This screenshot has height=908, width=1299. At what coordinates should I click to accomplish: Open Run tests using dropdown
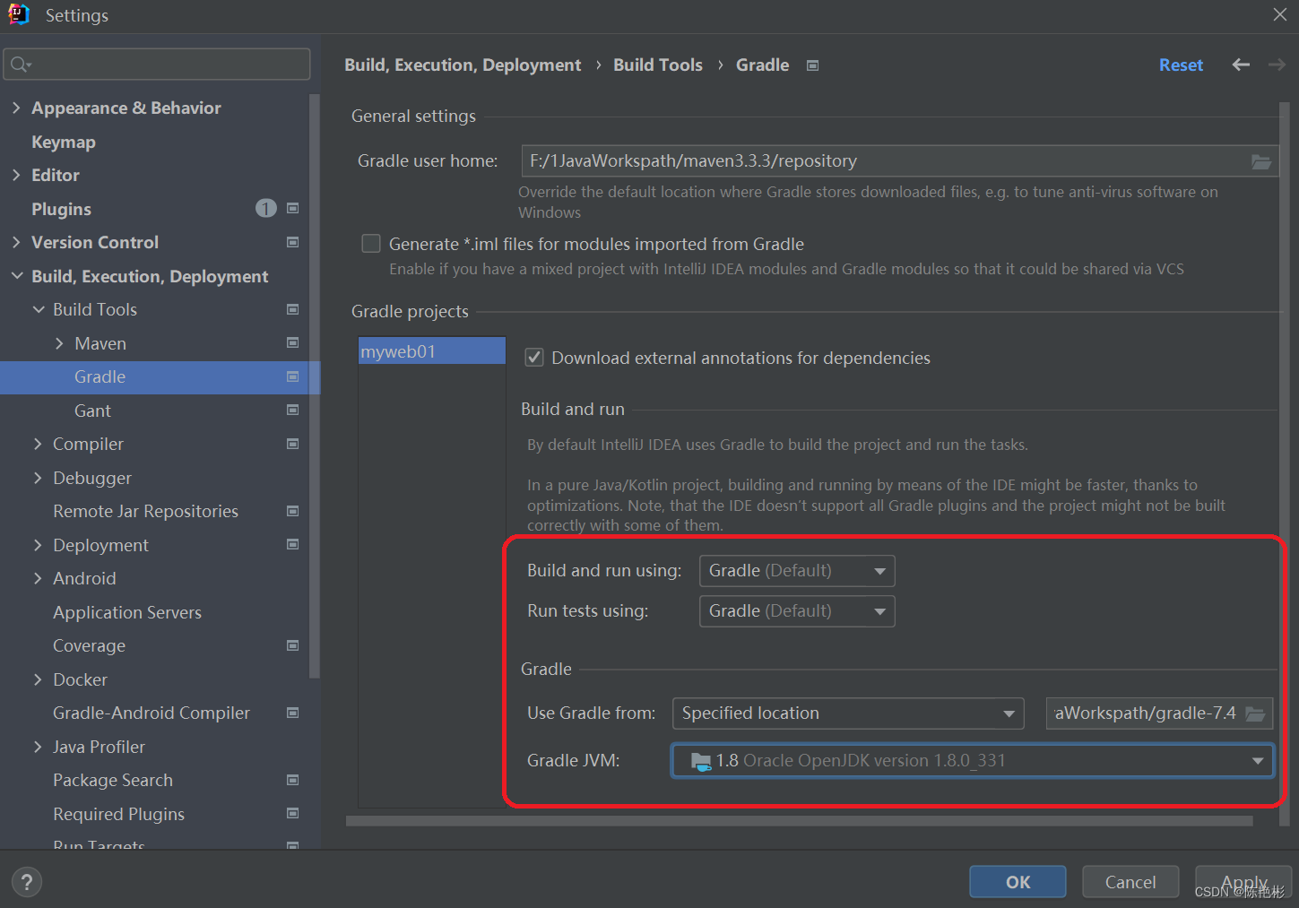(797, 611)
